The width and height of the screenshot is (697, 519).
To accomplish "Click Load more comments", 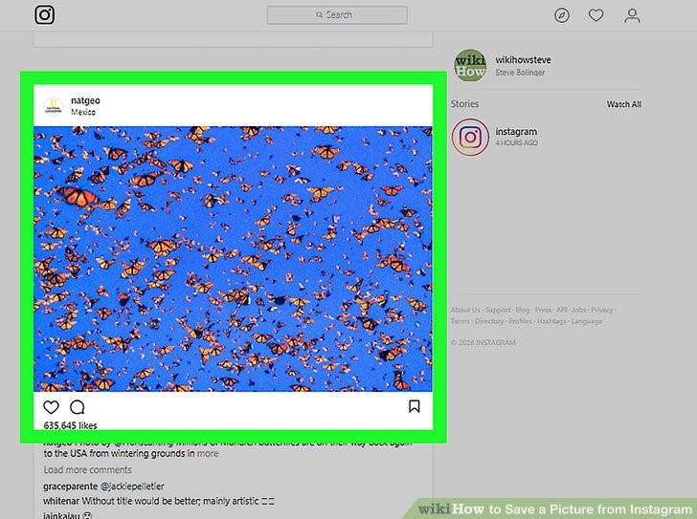I will [x=87, y=469].
